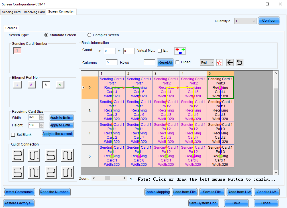Expand the screen Quantity dropdown
Viewport: 287px width, 208px height.
245,21
